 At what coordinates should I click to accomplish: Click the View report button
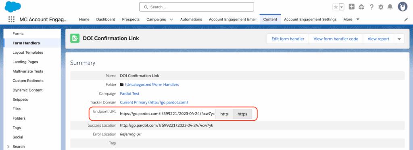(x=378, y=39)
